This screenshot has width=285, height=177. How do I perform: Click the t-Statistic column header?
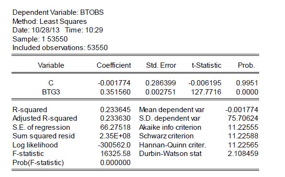(x=206, y=65)
